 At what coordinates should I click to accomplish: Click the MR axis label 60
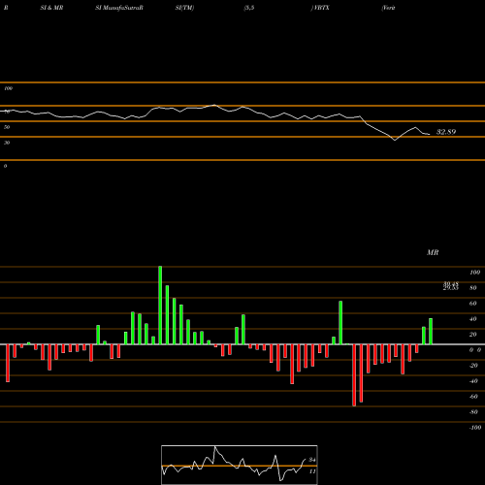click(x=473, y=304)
